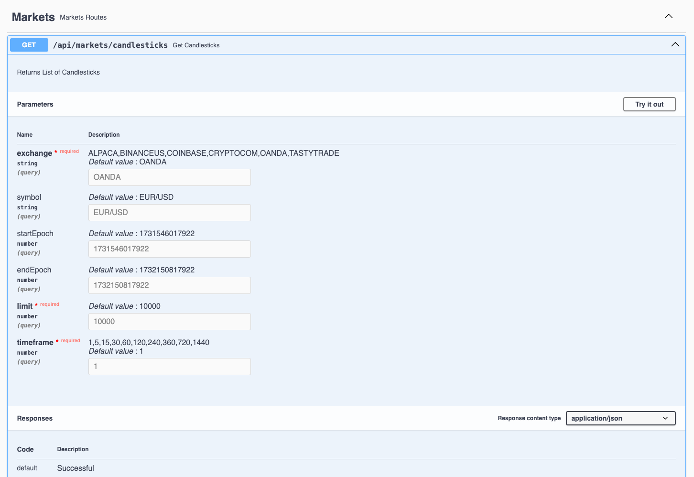Click the Responses section header
Screen dimensions: 694x477
[34, 418]
